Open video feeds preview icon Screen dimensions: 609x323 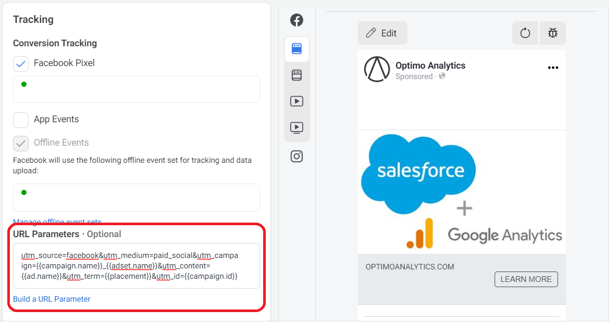(297, 127)
